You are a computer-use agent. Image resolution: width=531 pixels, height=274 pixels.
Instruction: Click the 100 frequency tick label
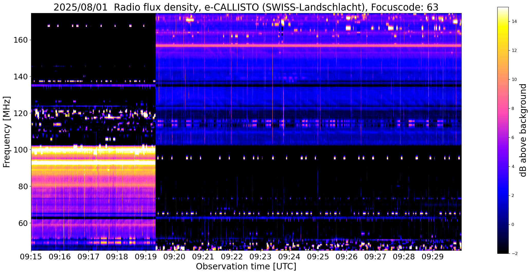[21, 150]
